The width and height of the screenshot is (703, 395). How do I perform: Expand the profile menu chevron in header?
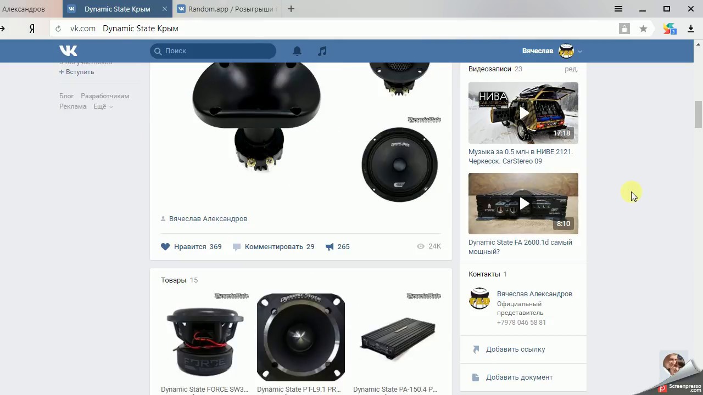[580, 52]
